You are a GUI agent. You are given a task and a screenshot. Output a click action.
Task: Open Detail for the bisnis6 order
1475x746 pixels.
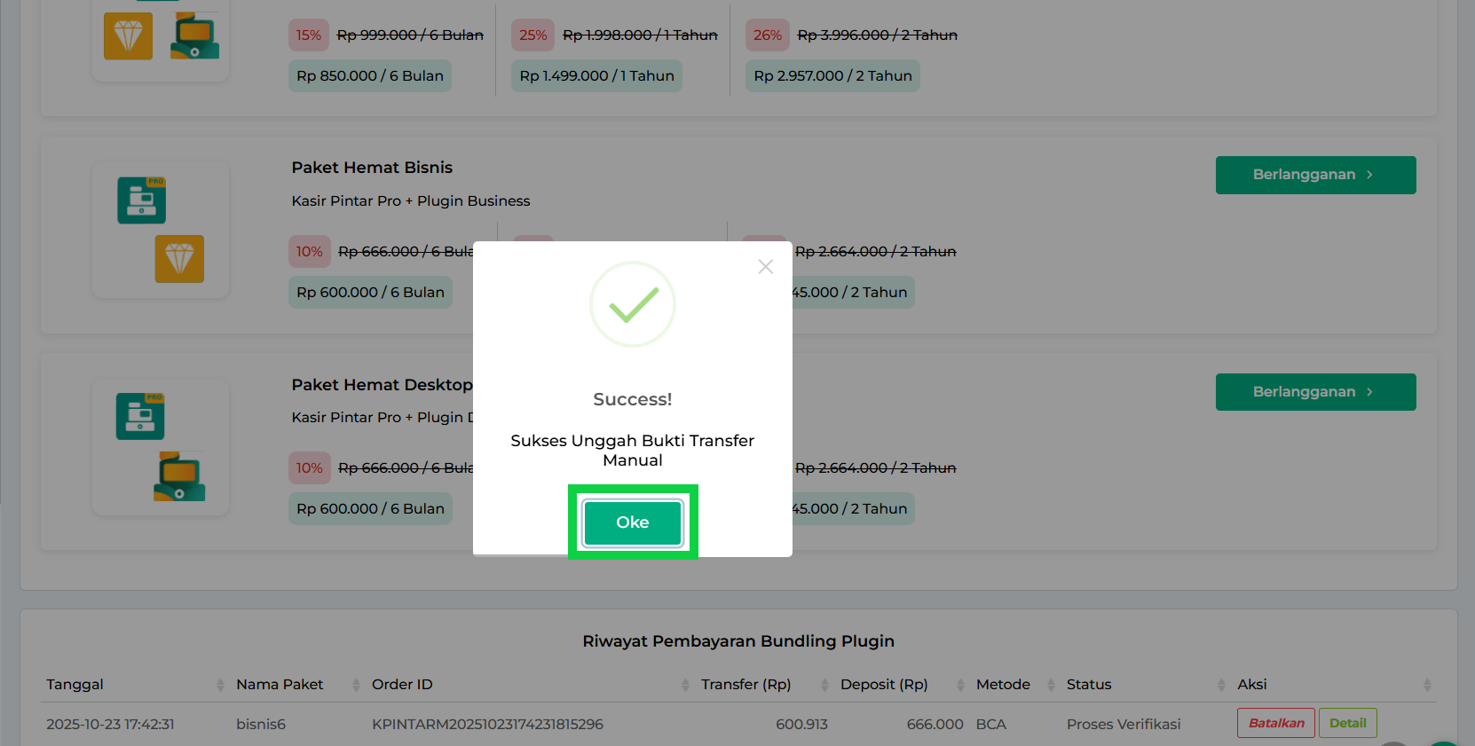click(x=1346, y=723)
